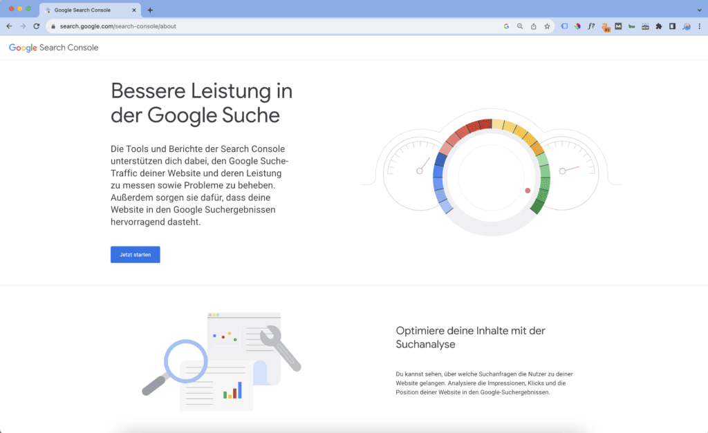This screenshot has width=708, height=433.
Task: Open a new tab with the plus button
Action: pos(150,10)
